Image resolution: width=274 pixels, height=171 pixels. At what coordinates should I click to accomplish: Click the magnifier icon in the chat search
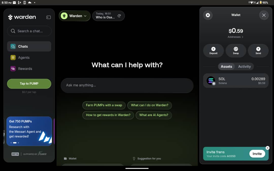[x=13, y=31]
